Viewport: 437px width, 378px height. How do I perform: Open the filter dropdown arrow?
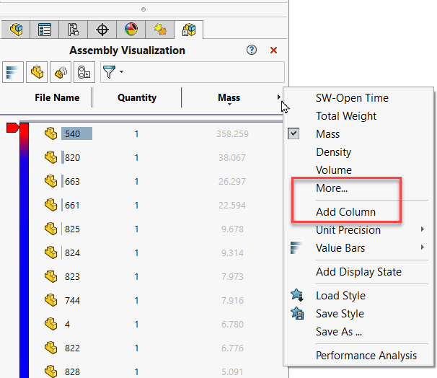[122, 72]
